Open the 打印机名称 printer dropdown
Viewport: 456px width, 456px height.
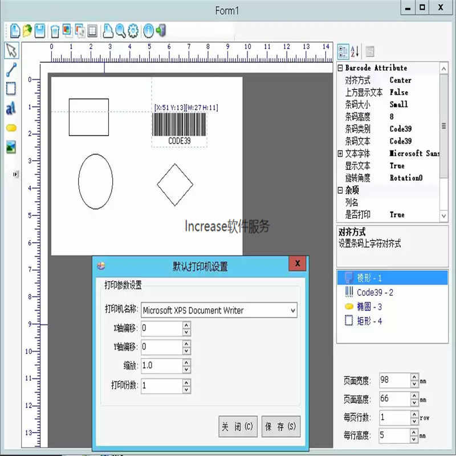tap(293, 310)
